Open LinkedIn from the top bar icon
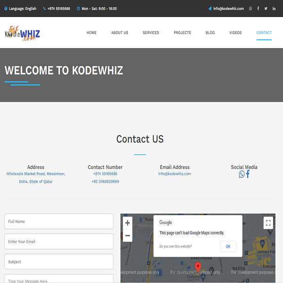The width and height of the screenshot is (283, 283). pos(274,8)
